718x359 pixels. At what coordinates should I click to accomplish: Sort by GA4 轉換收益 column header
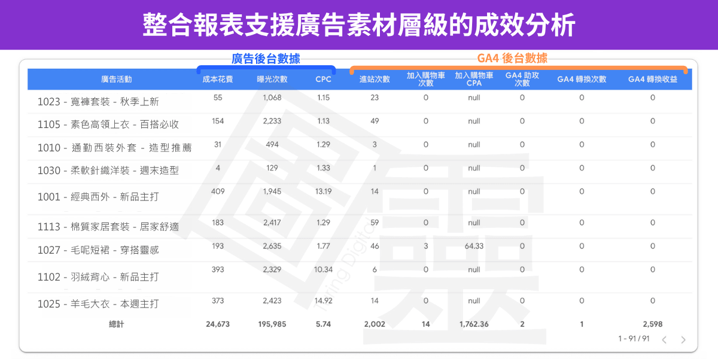[x=653, y=79]
